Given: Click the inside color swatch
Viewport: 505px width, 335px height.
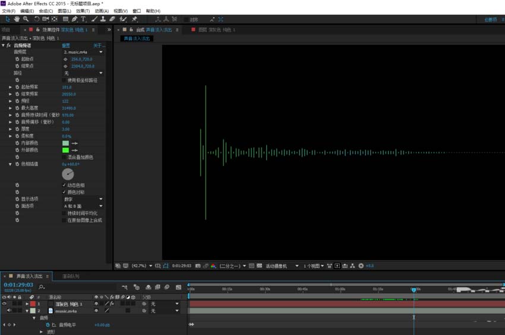Looking at the screenshot, I should [66, 143].
